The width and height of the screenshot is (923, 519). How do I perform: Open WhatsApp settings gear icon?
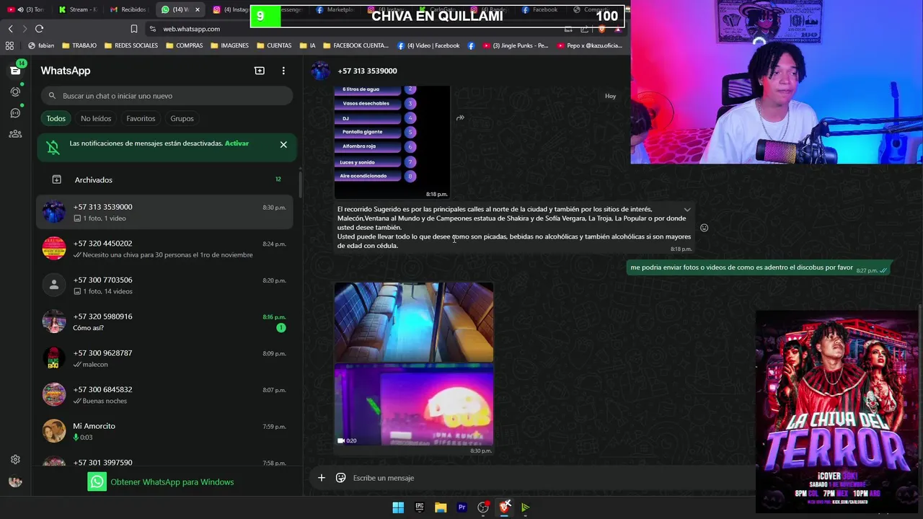(15, 460)
